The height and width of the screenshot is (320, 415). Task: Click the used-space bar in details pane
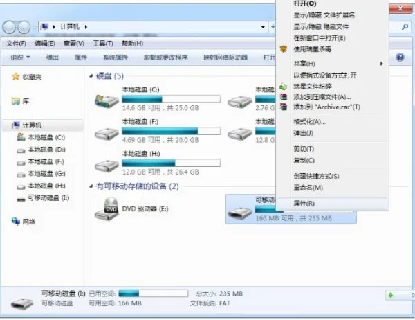[x=154, y=293]
